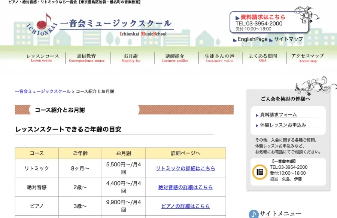Click the コース紹介とお月謝 page heading

pos(60,110)
